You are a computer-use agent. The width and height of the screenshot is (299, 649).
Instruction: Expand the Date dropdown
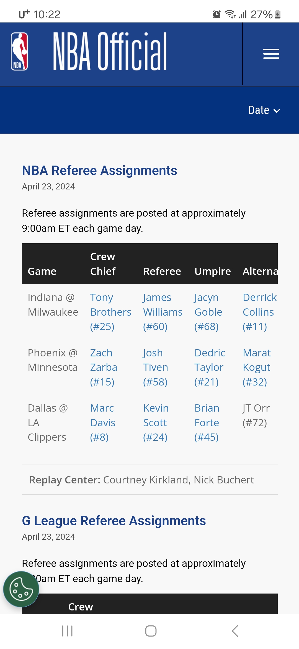[264, 110]
